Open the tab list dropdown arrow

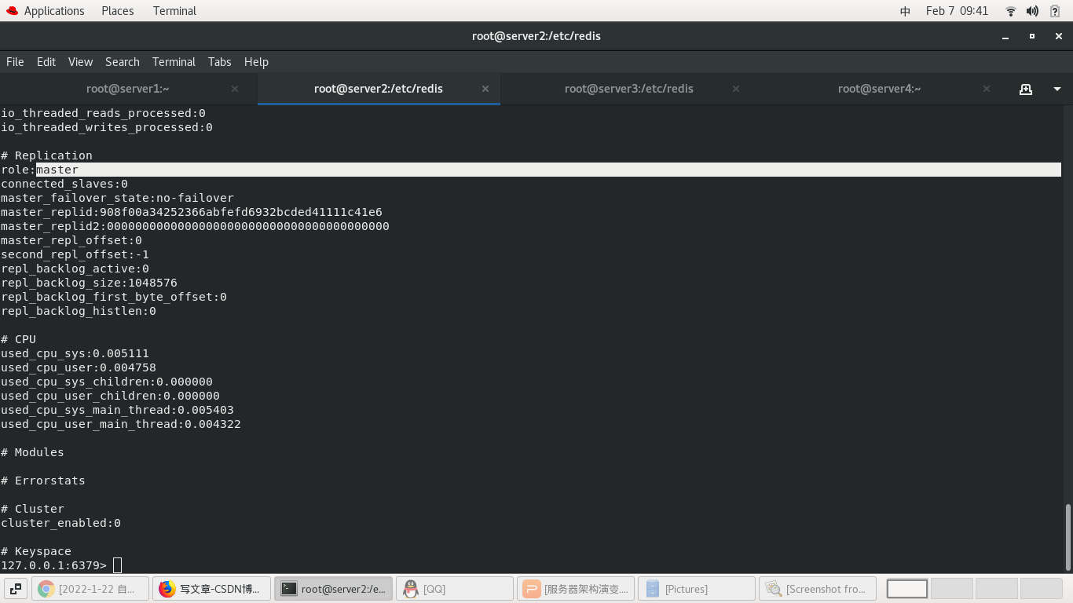1057,89
